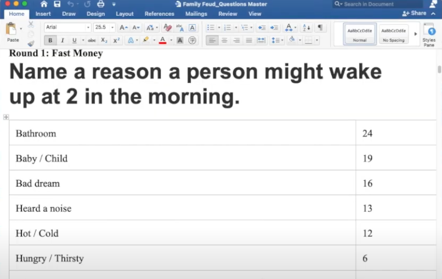Image resolution: width=442 pixels, height=279 pixels.
Task: Click the Search in Document field
Action: pos(378,4)
